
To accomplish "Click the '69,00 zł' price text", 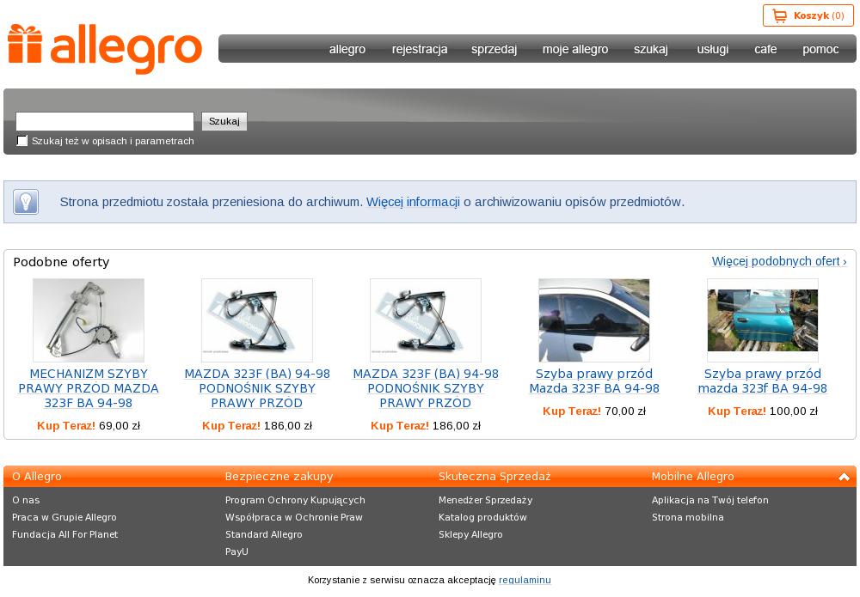I will [x=120, y=425].
